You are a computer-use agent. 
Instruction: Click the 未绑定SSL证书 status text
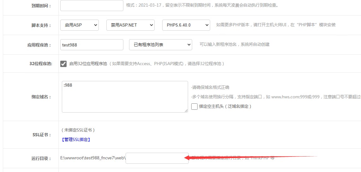[78, 130]
